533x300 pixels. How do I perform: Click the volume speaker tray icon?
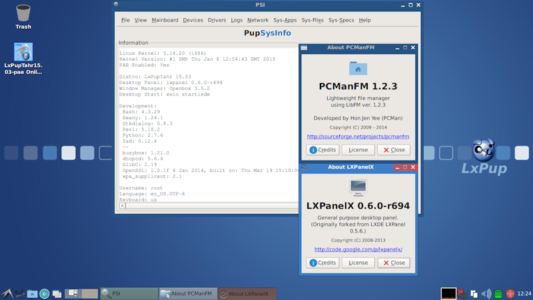(486, 293)
